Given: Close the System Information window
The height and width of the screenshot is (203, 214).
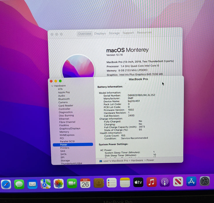Looking at the screenshot, I should click(51, 81).
